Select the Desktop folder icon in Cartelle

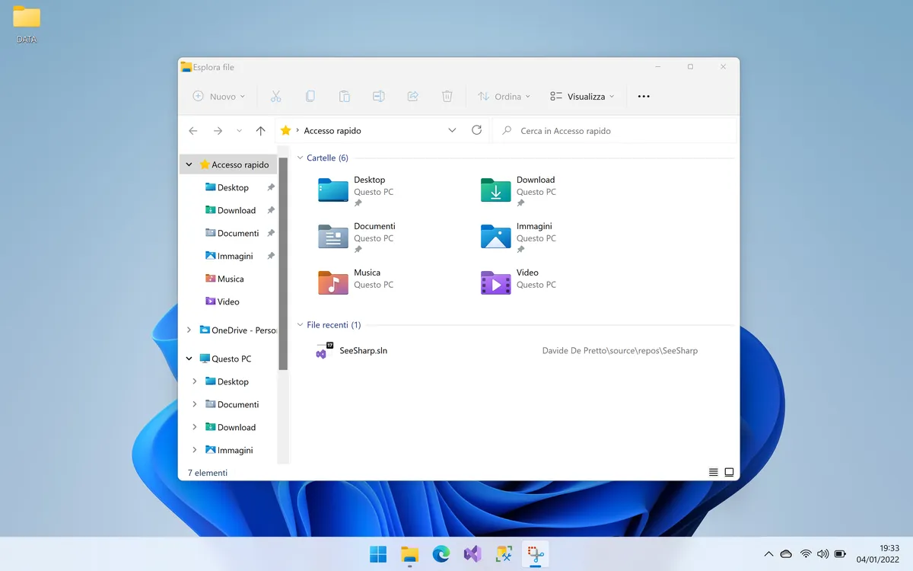point(333,190)
